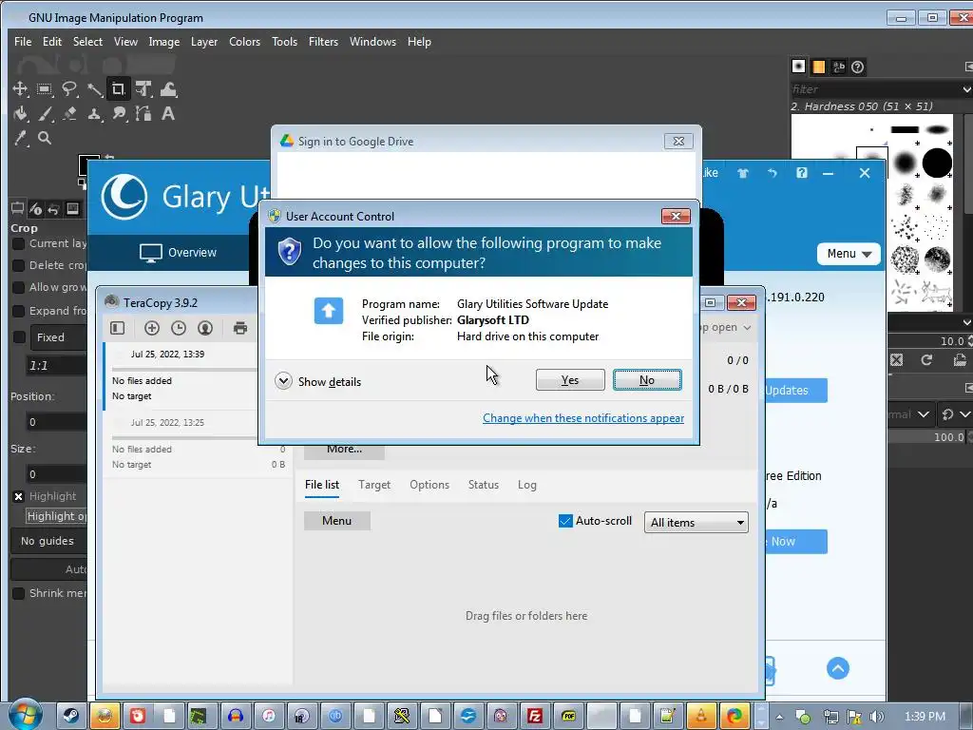Toggle Current layer only checkbox in GIMP
973x730 pixels.
[19, 243]
